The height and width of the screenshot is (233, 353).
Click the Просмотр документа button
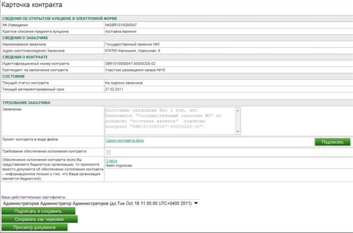pyautogui.click(x=34, y=227)
